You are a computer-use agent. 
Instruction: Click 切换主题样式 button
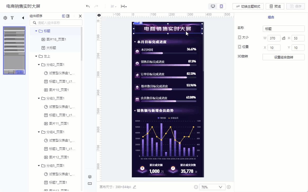248,7
